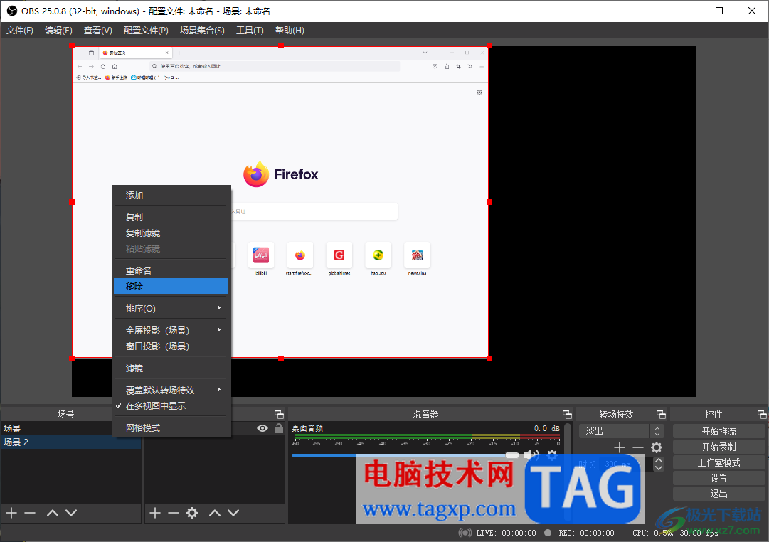Screen dimensions: 769x542
Task: Click address bar in Firefox preview
Action: (275, 66)
